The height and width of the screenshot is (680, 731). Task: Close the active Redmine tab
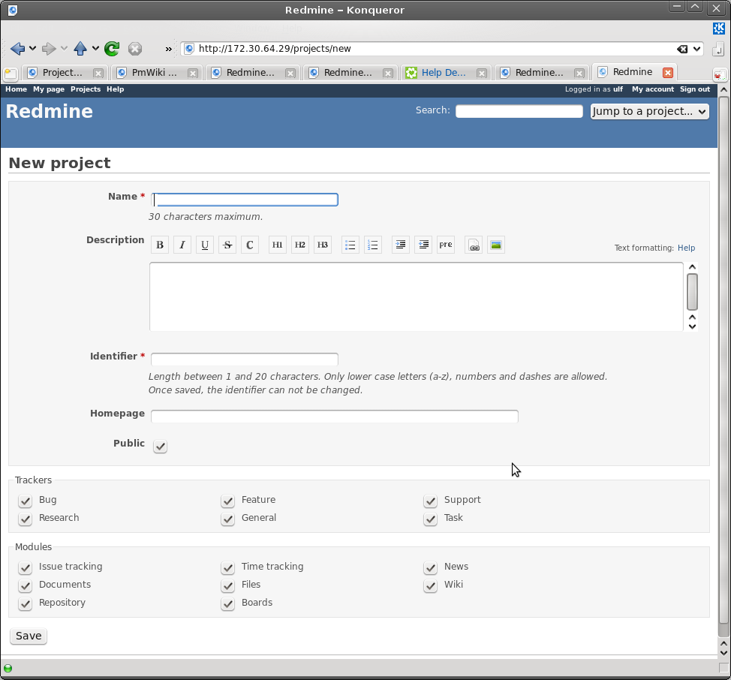[668, 73]
